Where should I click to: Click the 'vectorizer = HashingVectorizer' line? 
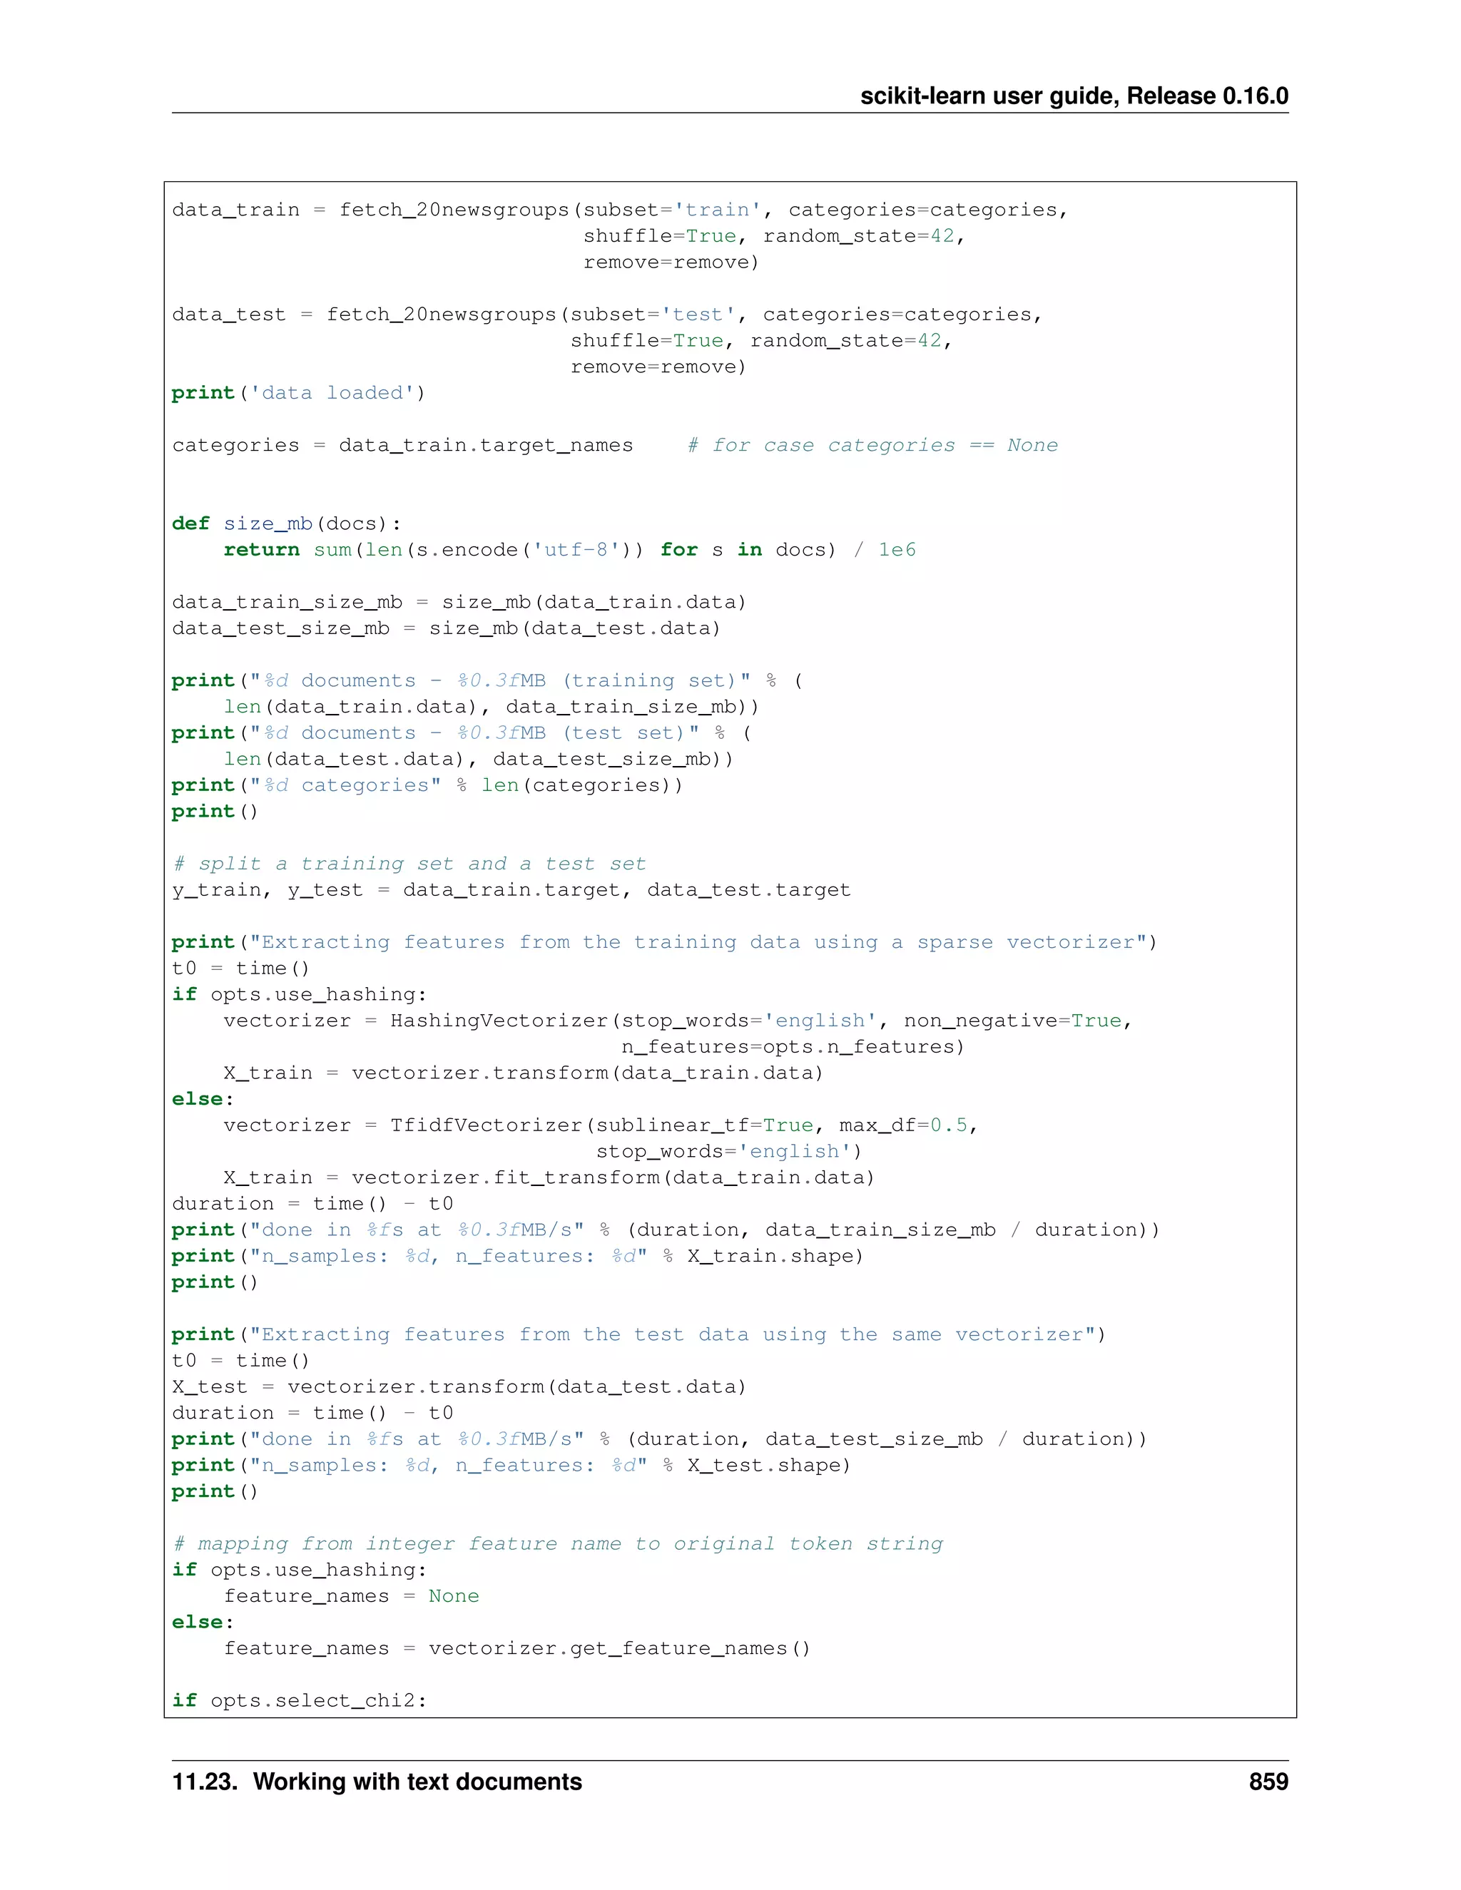point(678,1021)
